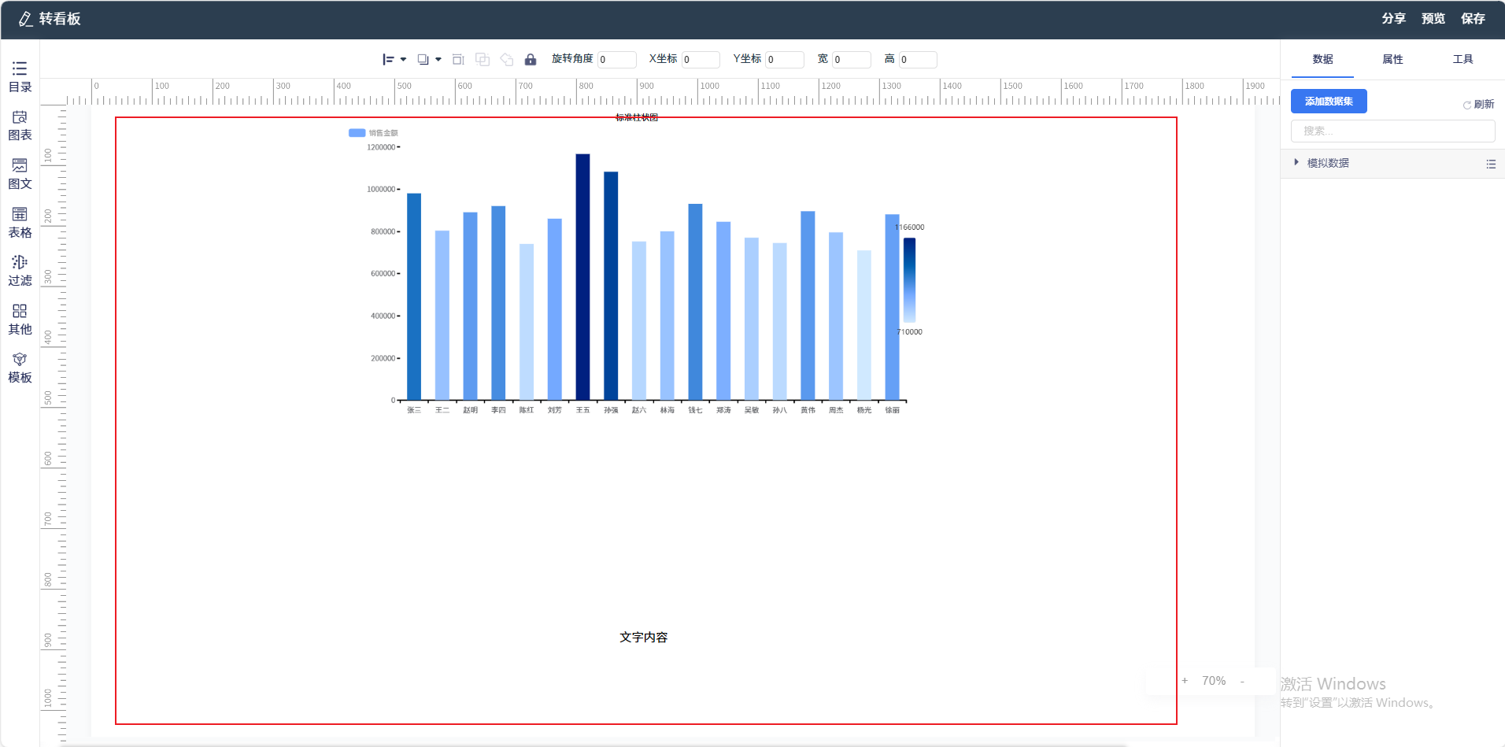
Task: Click the dataset 搜索 search field
Action: click(1392, 131)
